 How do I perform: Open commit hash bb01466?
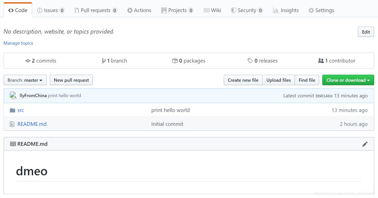[x=324, y=96]
